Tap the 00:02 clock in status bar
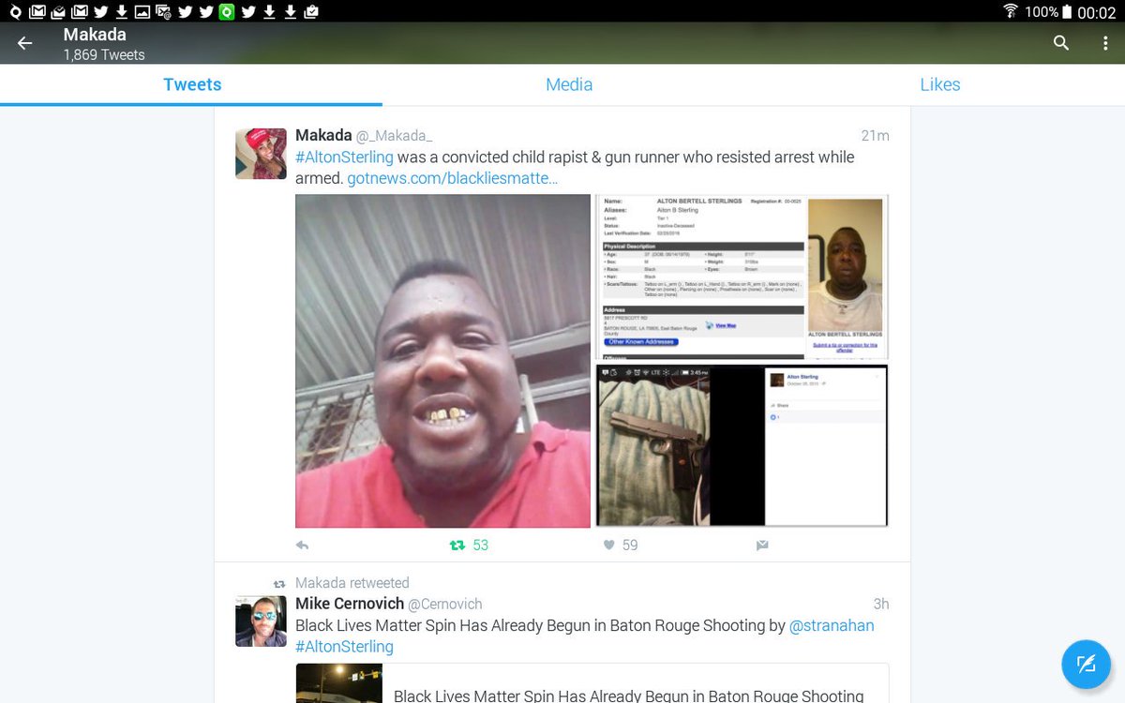 tap(1096, 12)
